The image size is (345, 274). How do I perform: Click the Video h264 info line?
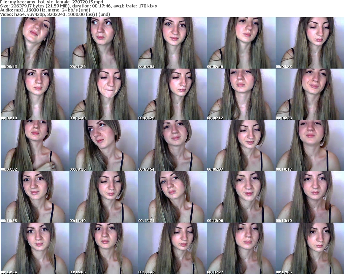point(55,14)
